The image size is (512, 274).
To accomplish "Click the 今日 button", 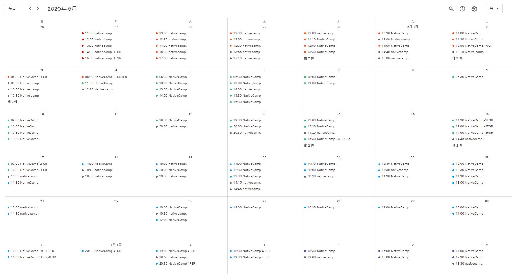I will coord(12,8).
